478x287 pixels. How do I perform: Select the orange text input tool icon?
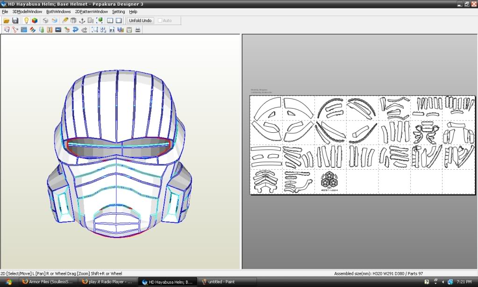click(x=50, y=29)
